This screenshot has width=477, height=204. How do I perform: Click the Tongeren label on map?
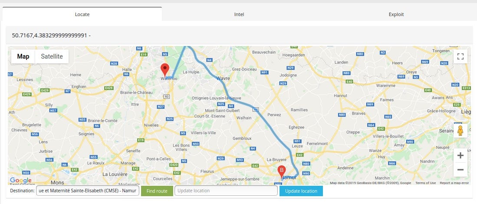pos(441,51)
